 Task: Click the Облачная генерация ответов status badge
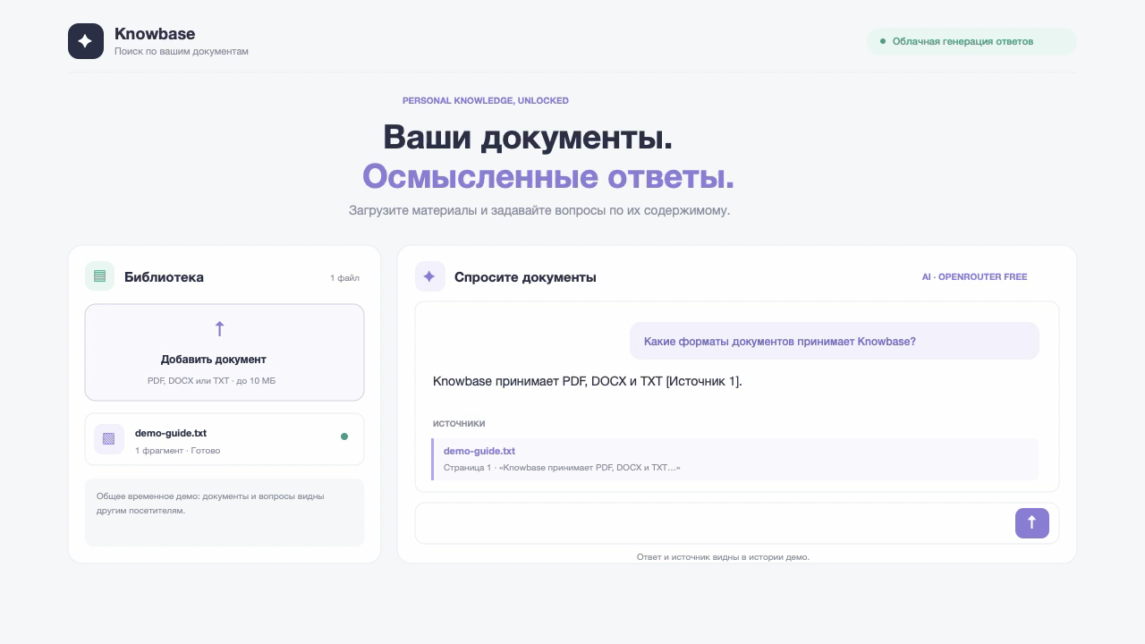click(971, 41)
